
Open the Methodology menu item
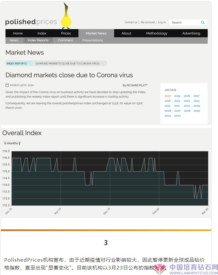(x=157, y=33)
